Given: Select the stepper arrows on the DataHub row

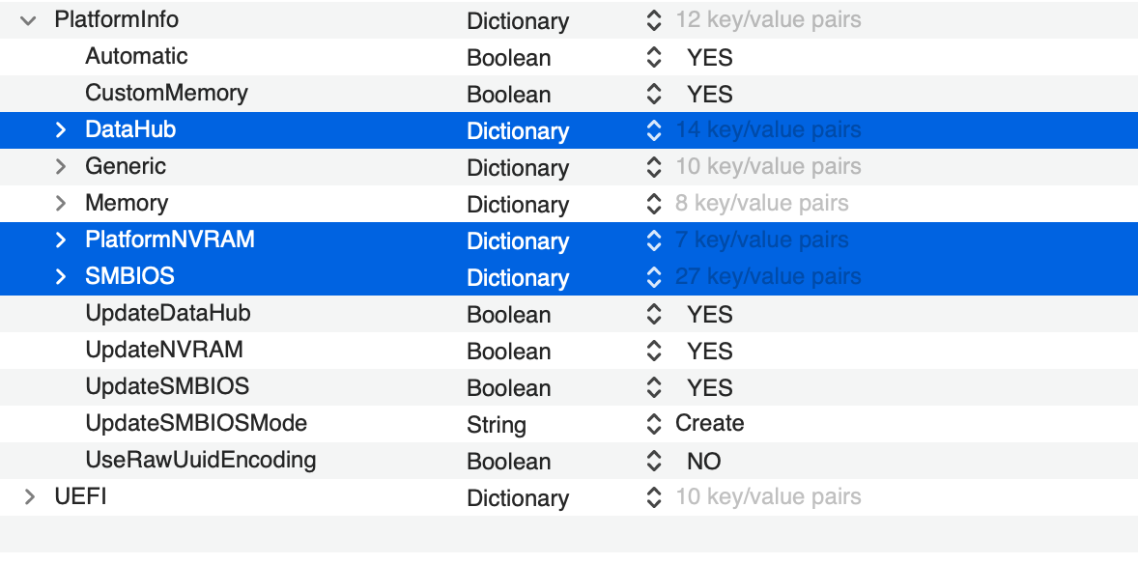Looking at the screenshot, I should [654, 130].
